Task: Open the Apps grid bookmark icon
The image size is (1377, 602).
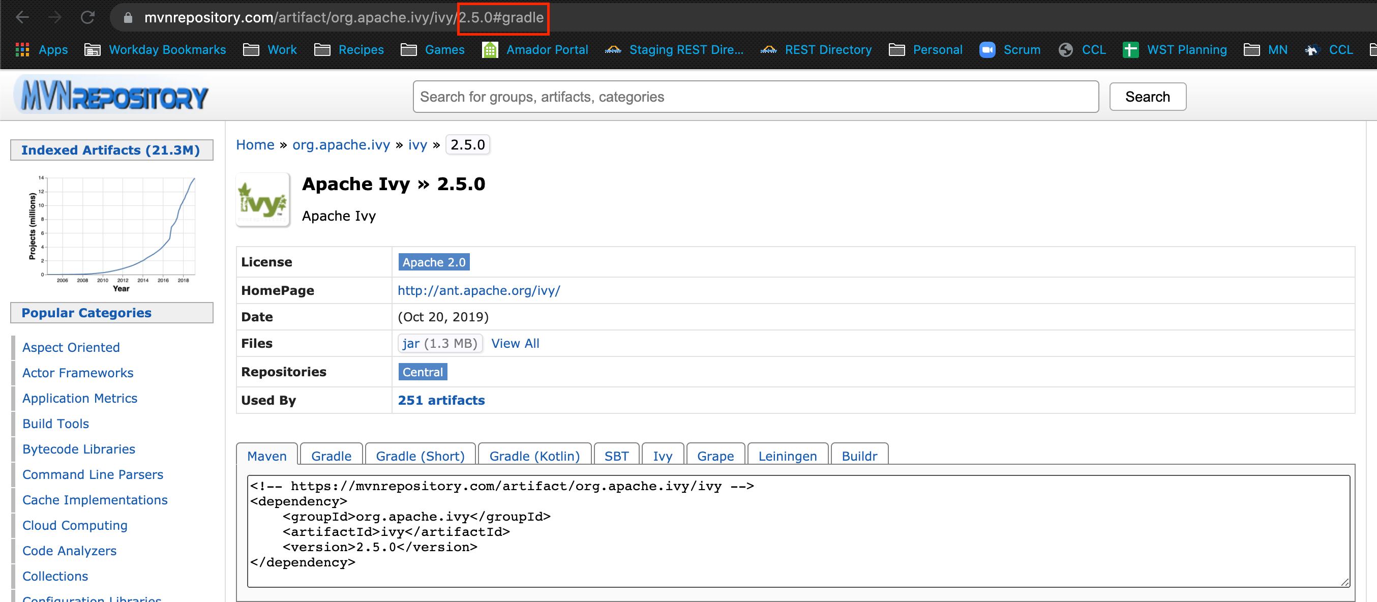Action: 22,50
